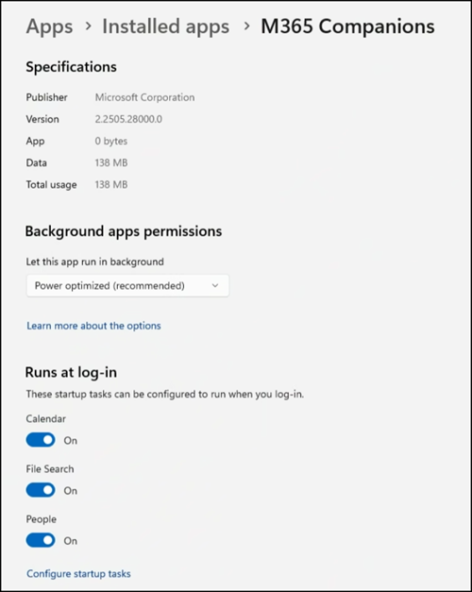This screenshot has width=472, height=592.
Task: Go back to Apps breadcrumb
Action: pyautogui.click(x=49, y=27)
